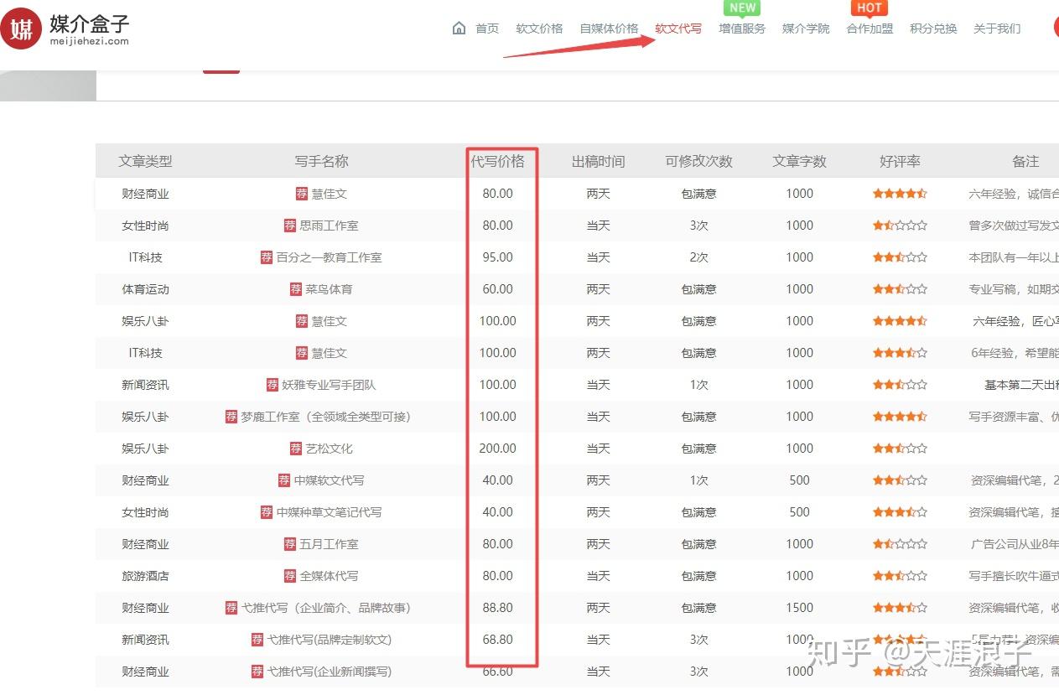The image size is (1059, 695).
Task: Click price 88.80 in the table
Action: 498,608
